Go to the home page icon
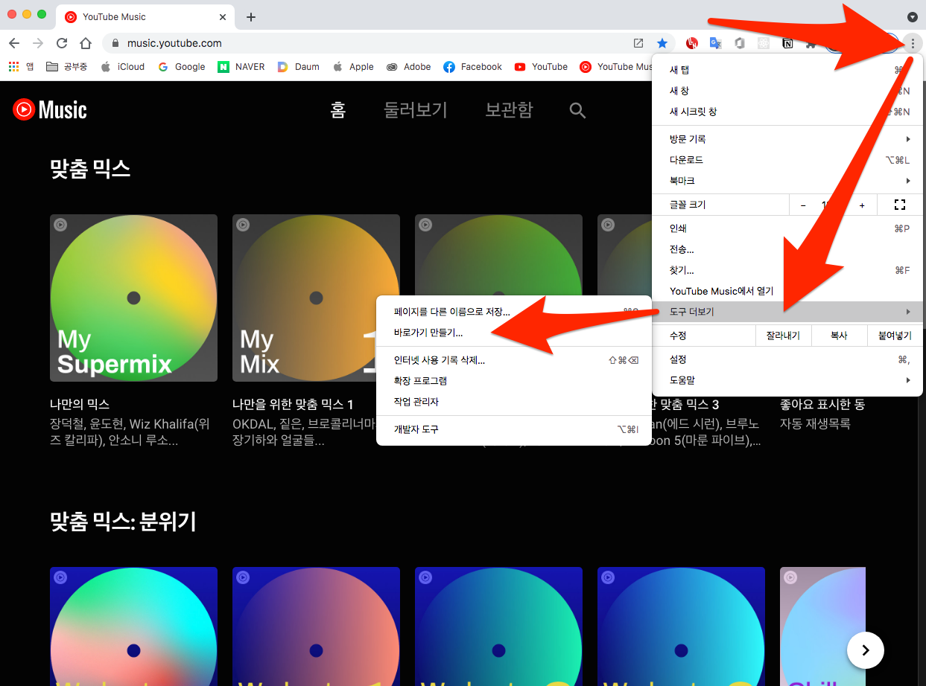This screenshot has height=686, width=926. (x=86, y=43)
